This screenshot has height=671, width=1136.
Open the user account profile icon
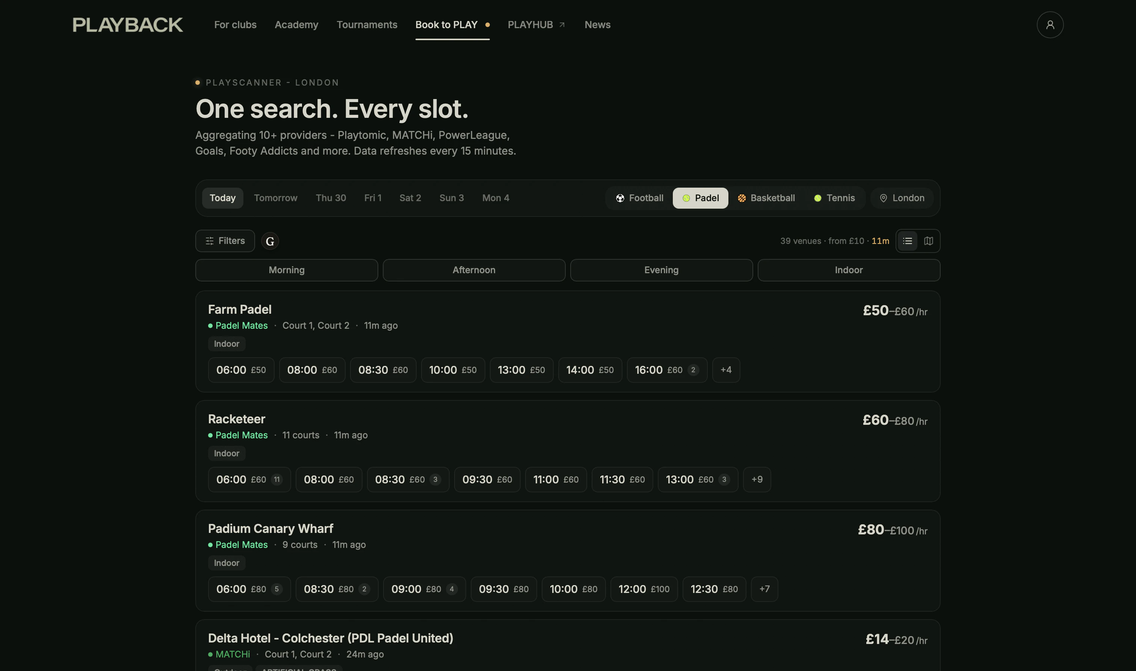tap(1050, 25)
